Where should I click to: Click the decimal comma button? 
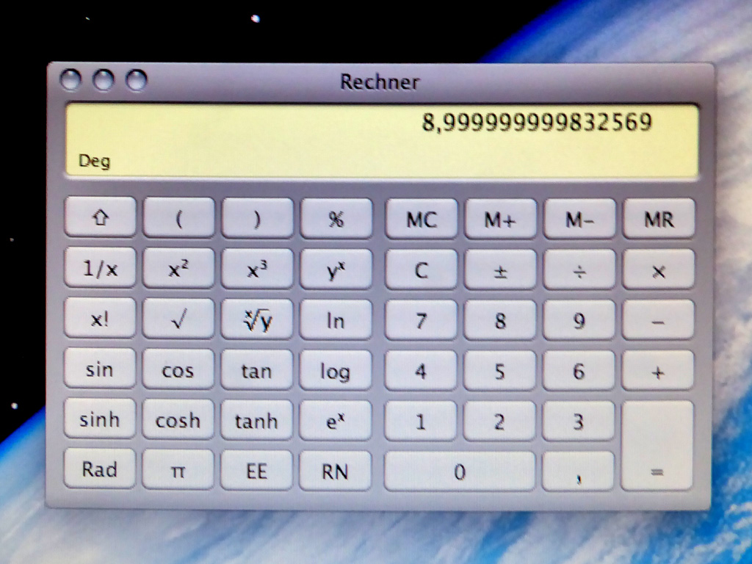578,471
